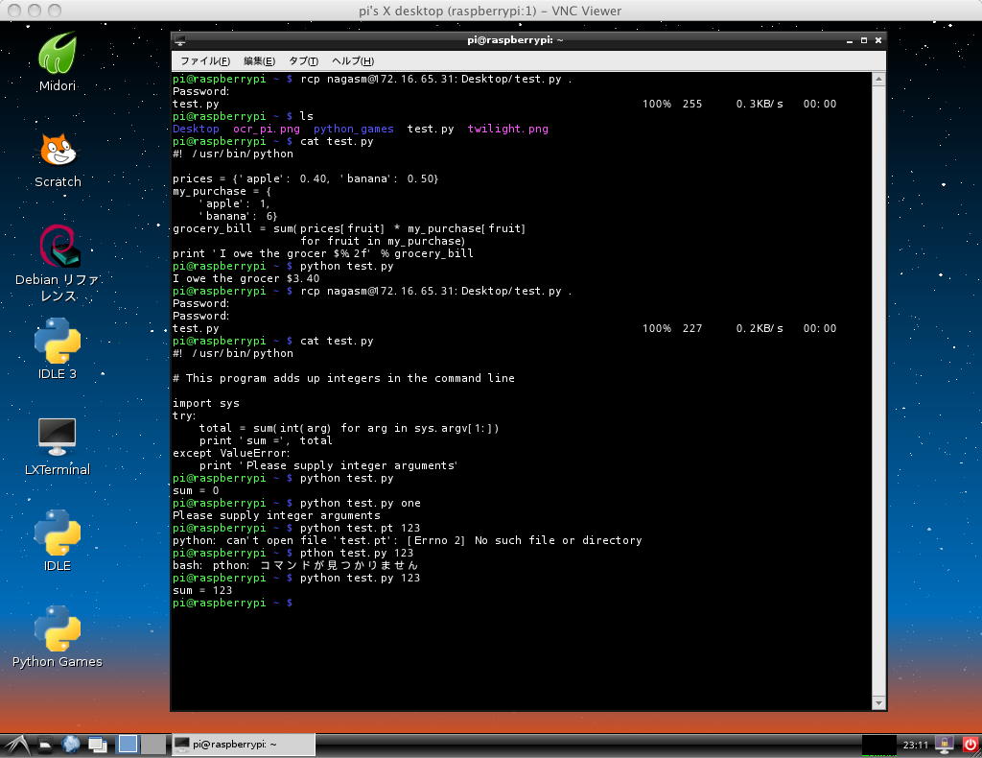Image resolution: width=982 pixels, height=758 pixels.
Task: Click the 'python_games' directory name in ls output
Action: (354, 129)
